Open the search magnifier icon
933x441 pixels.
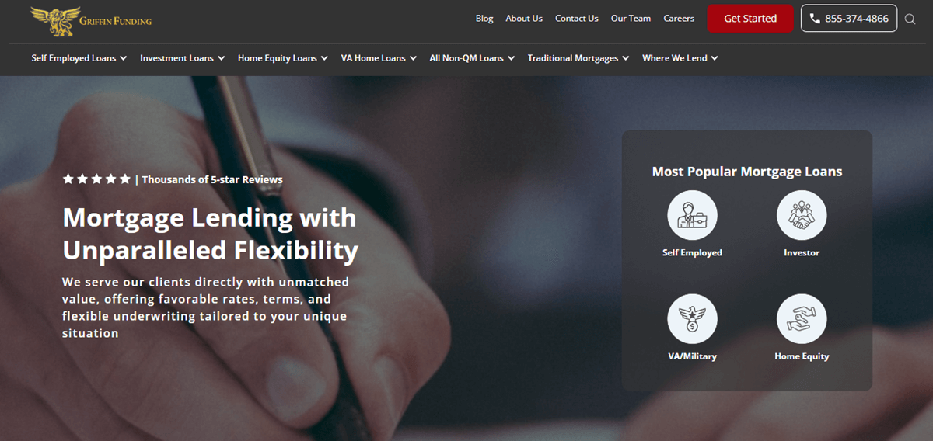pos(910,19)
